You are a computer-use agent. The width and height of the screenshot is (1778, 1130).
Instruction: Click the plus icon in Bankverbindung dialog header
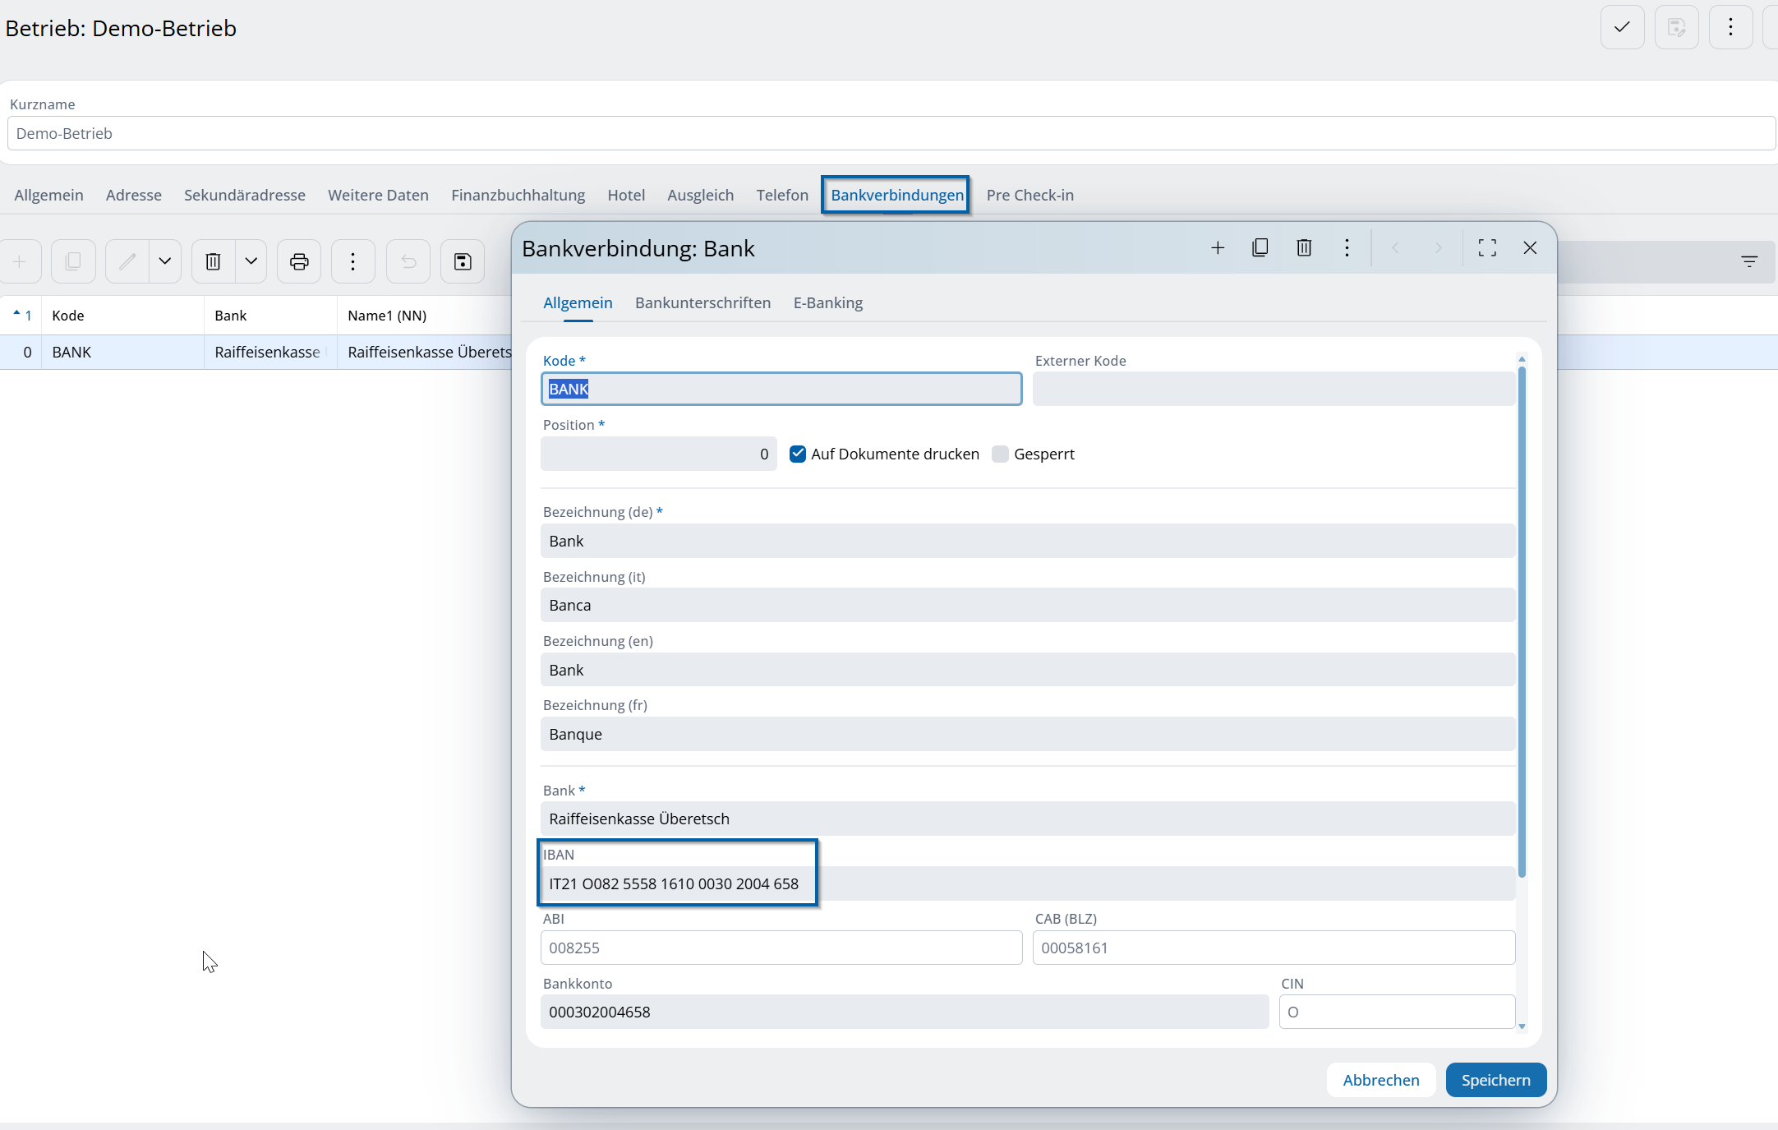[x=1218, y=247]
